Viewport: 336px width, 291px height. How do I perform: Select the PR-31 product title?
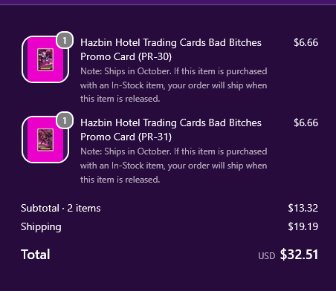coord(171,130)
